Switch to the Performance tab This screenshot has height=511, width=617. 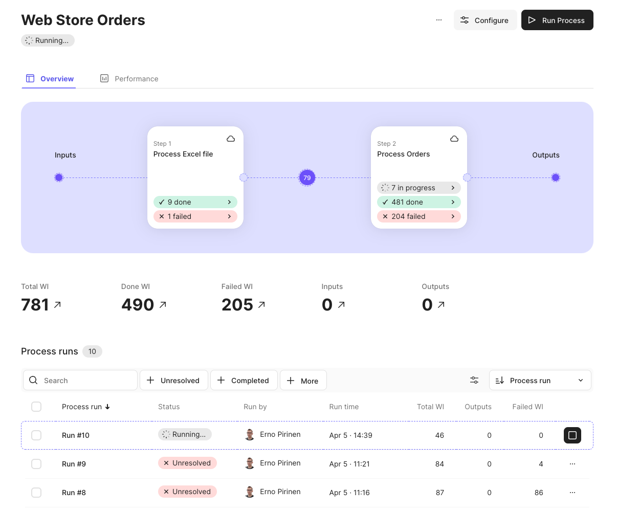pyautogui.click(x=129, y=79)
